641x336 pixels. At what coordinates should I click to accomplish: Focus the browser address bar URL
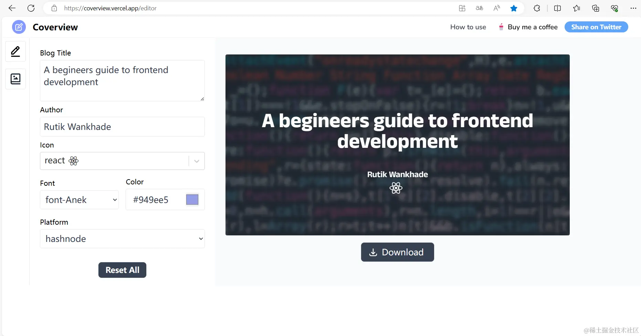pyautogui.click(x=110, y=8)
